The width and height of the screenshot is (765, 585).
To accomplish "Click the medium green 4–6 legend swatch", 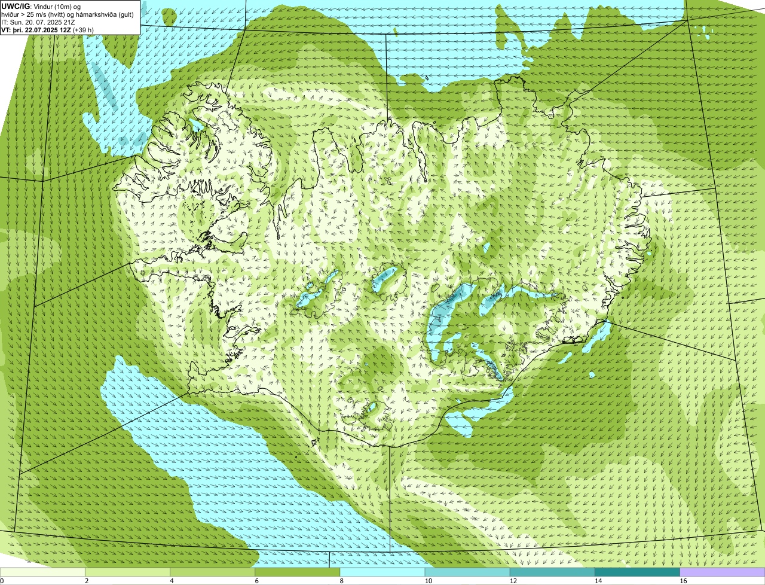I will [x=213, y=572].
